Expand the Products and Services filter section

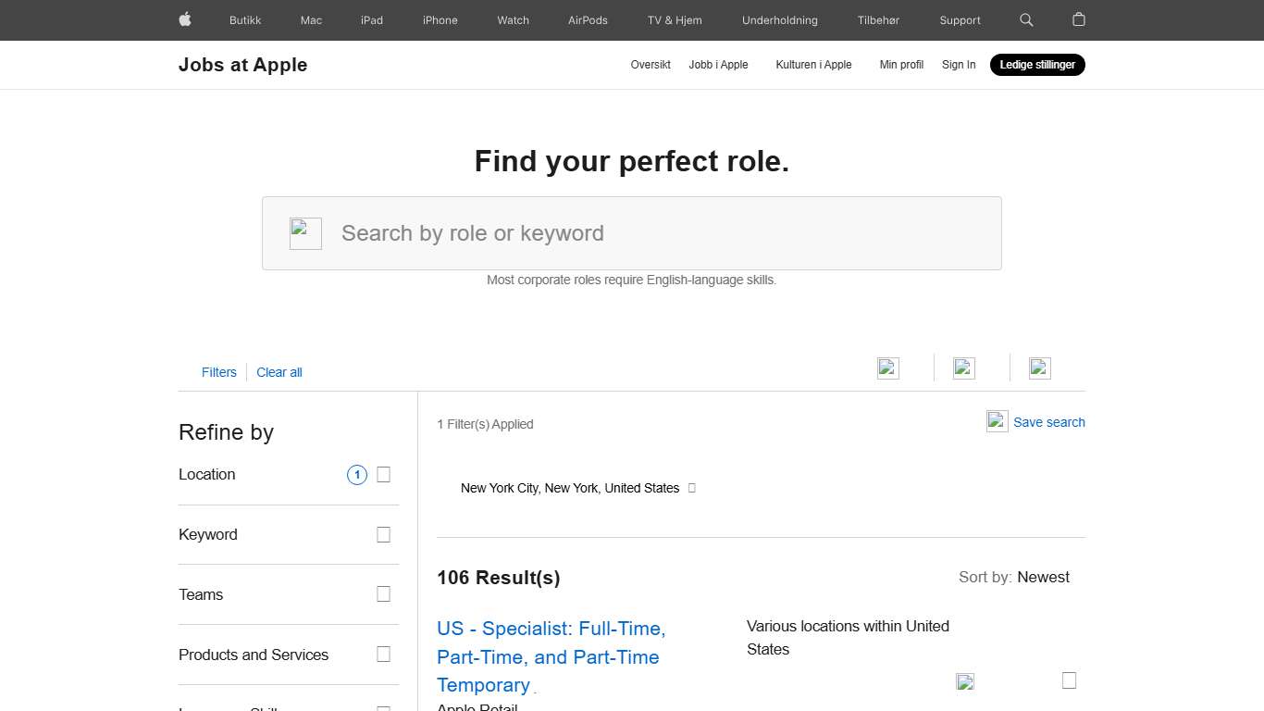tap(383, 654)
